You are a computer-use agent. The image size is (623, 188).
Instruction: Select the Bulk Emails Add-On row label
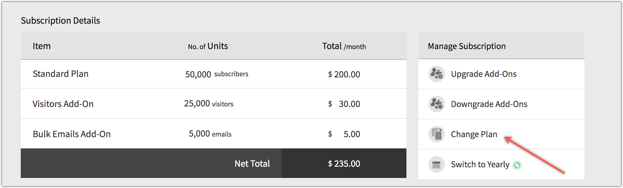[71, 134]
